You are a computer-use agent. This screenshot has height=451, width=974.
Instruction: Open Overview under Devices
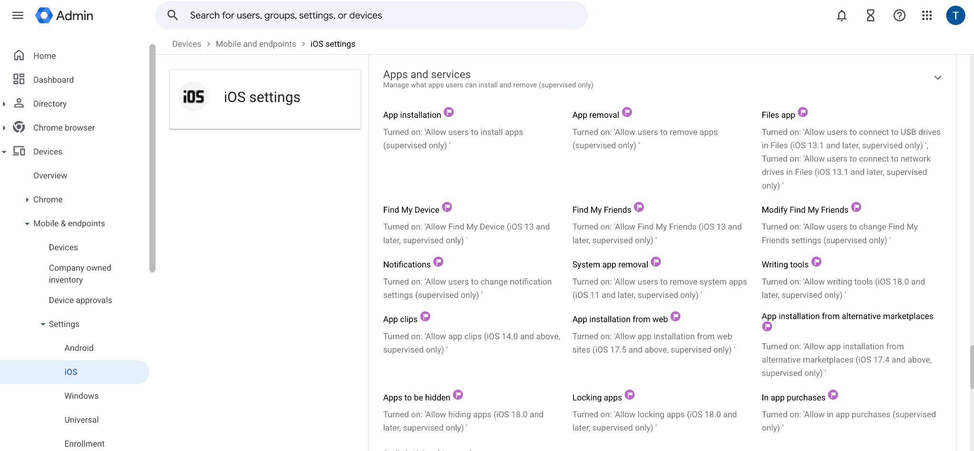pyautogui.click(x=50, y=175)
